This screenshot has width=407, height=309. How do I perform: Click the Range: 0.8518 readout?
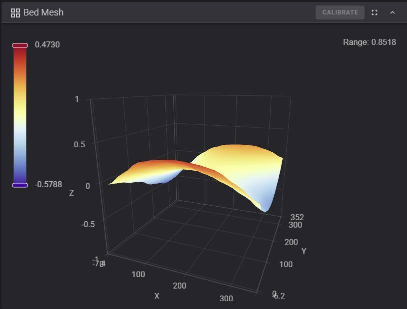pos(369,42)
